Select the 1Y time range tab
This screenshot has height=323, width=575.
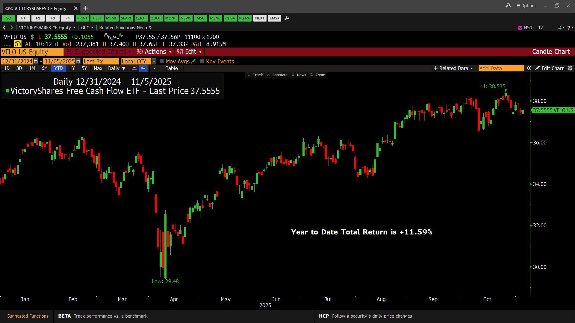(x=72, y=68)
